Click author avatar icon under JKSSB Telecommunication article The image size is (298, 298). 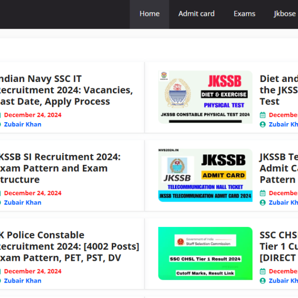click(x=263, y=203)
